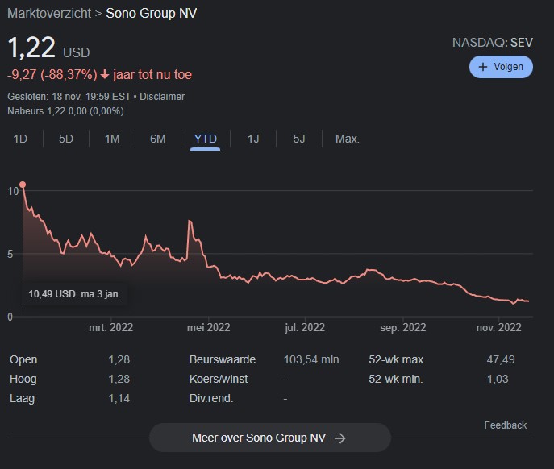This screenshot has width=554, height=469.
Task: Click the mei 2022 axis label
Action: click(x=209, y=327)
